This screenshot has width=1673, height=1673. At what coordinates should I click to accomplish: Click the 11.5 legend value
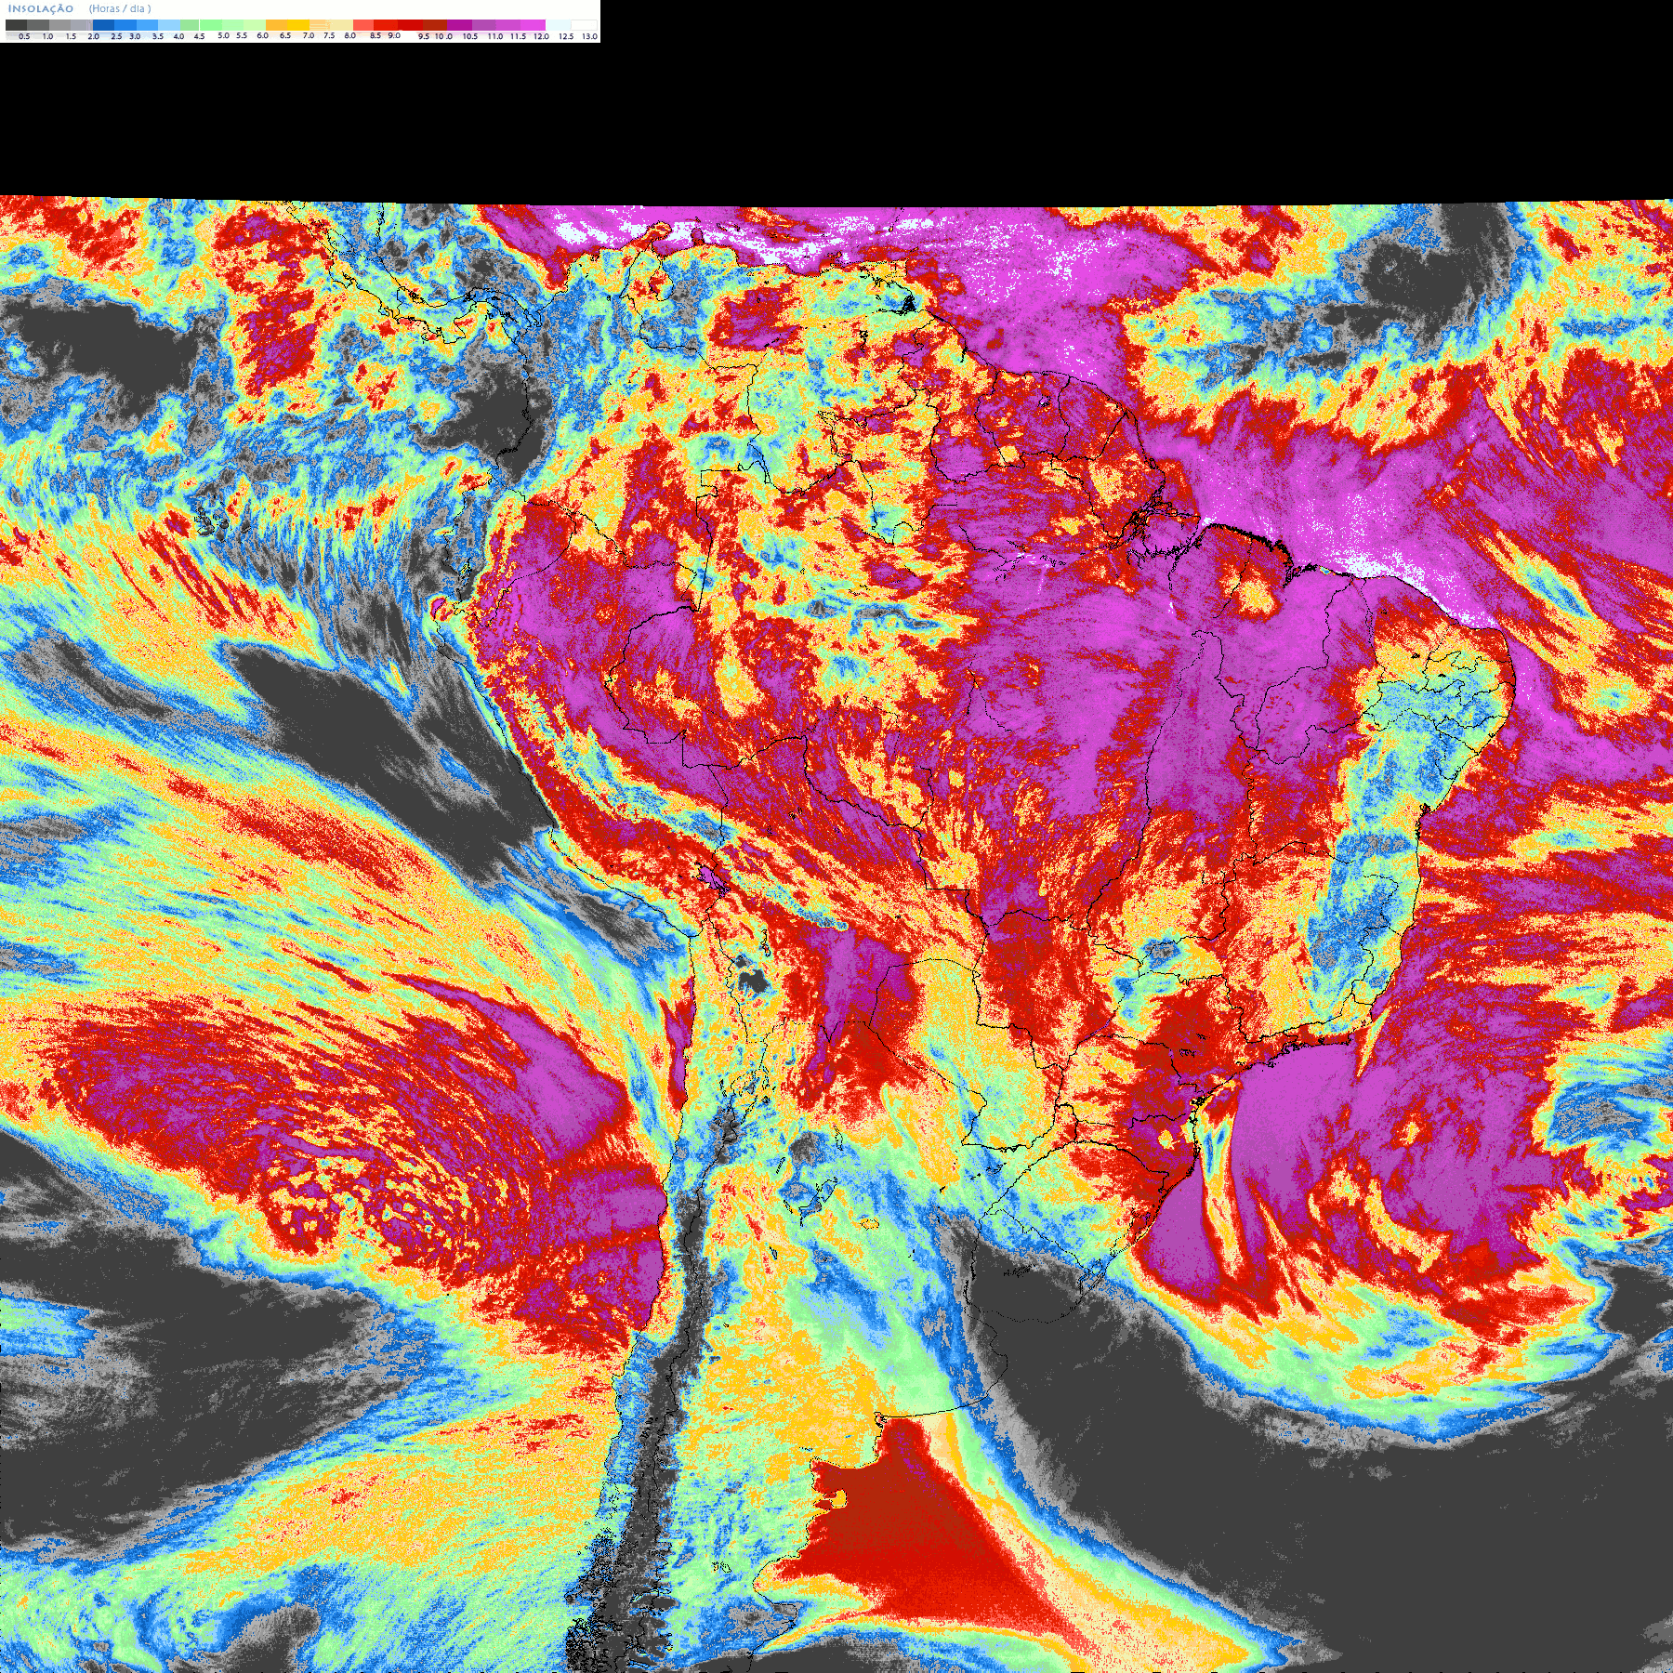pyautogui.click(x=518, y=36)
